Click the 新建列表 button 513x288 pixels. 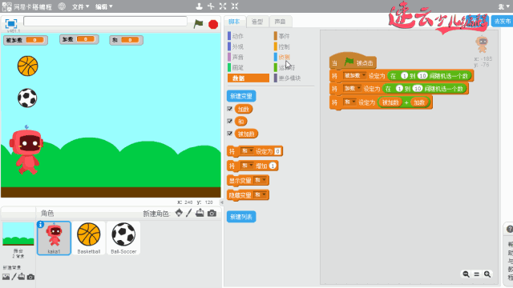[241, 217]
